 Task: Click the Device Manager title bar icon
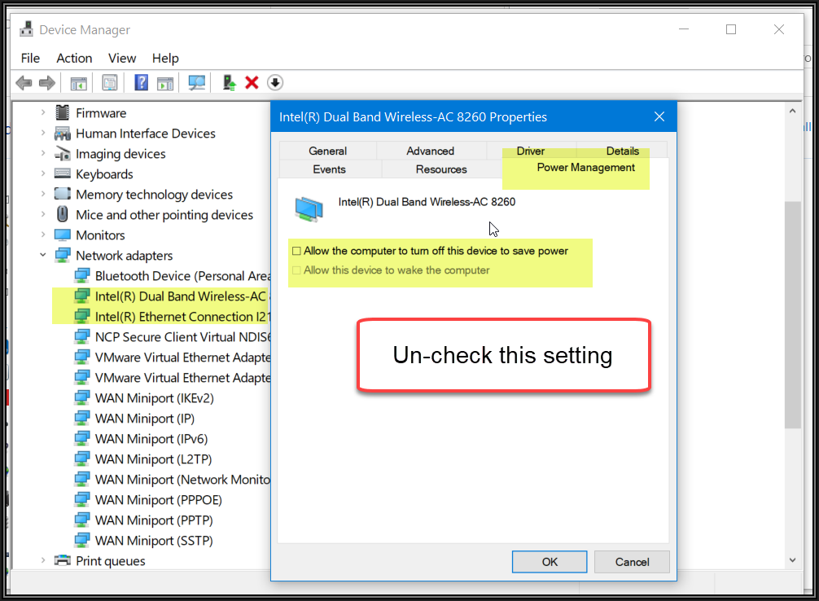pyautogui.click(x=26, y=29)
